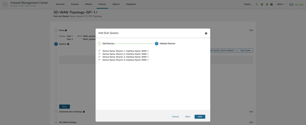Open the Integration menu

tap(131, 4)
